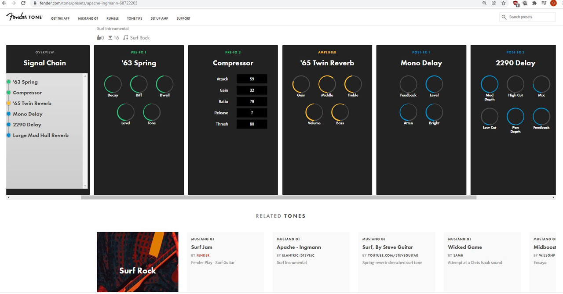This screenshot has width=563, height=294.
Task: Click the zoom indicator icon in address bar
Action: (484, 3)
